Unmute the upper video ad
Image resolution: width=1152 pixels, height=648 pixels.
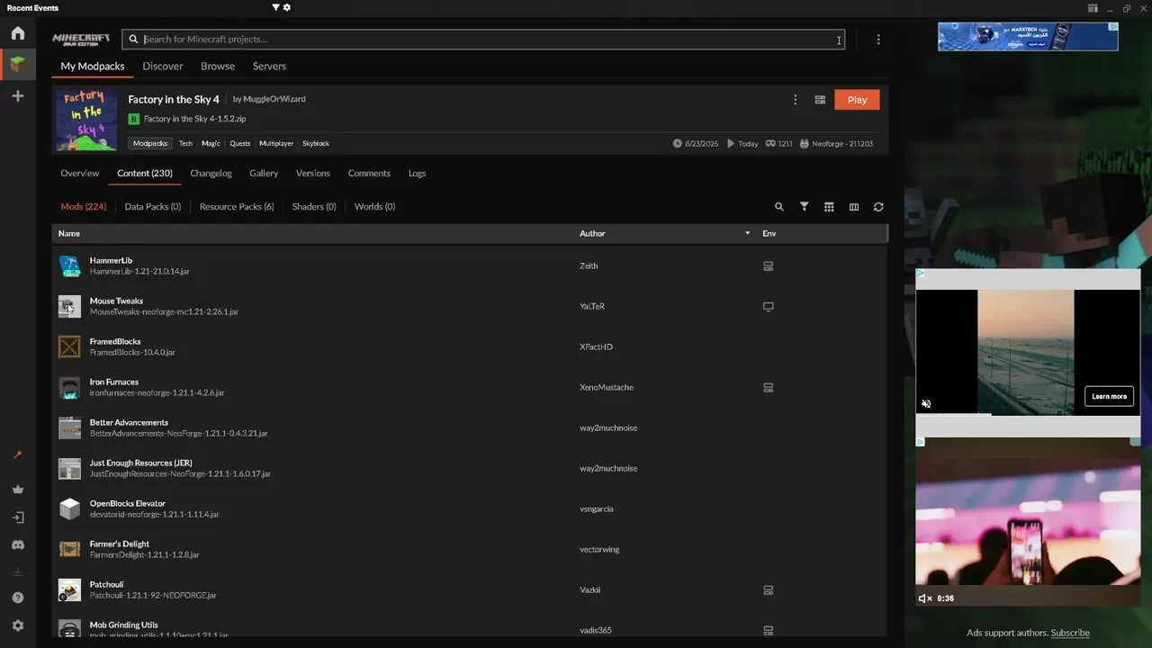926,404
